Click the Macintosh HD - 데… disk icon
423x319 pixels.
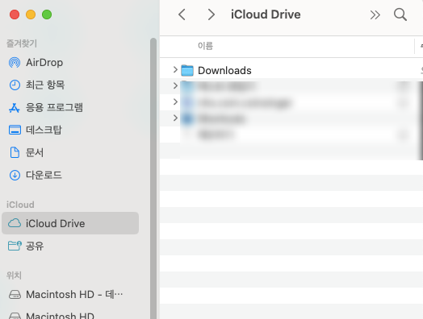click(15, 295)
